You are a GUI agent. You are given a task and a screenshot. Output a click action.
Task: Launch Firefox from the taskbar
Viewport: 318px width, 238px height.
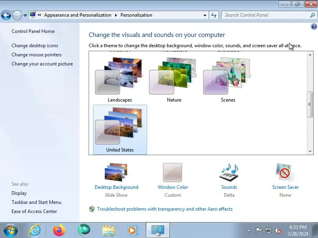click(x=59, y=230)
